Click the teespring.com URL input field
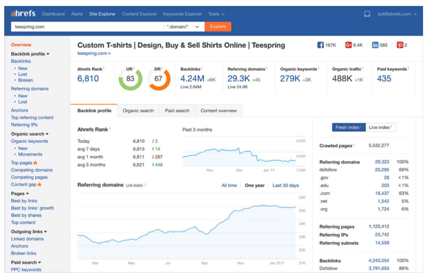The image size is (429, 279). [x=87, y=27]
